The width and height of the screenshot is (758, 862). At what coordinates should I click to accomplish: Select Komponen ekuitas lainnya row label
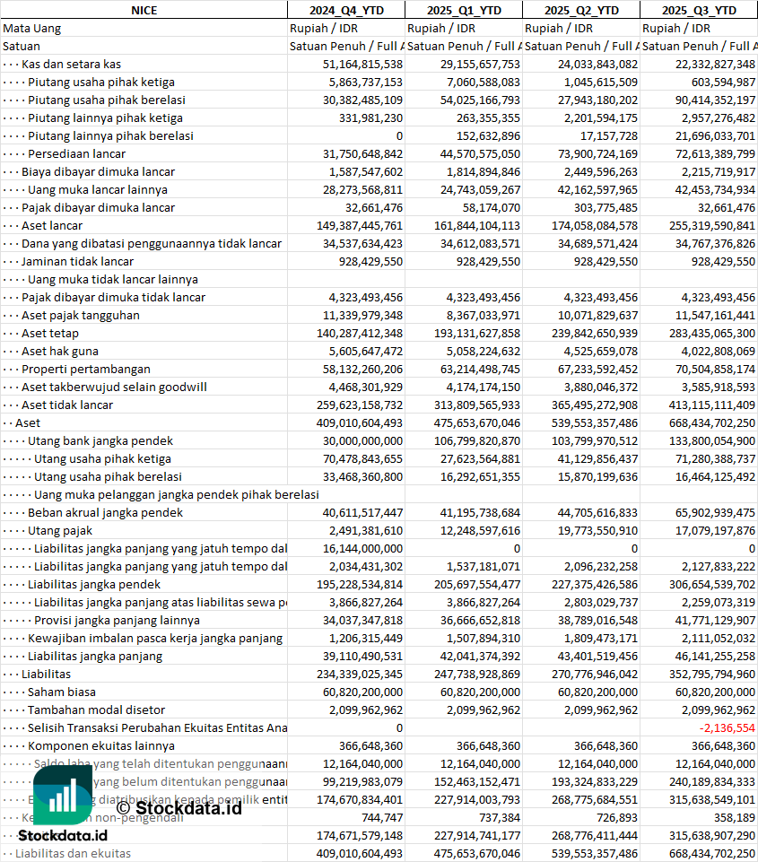(101, 746)
